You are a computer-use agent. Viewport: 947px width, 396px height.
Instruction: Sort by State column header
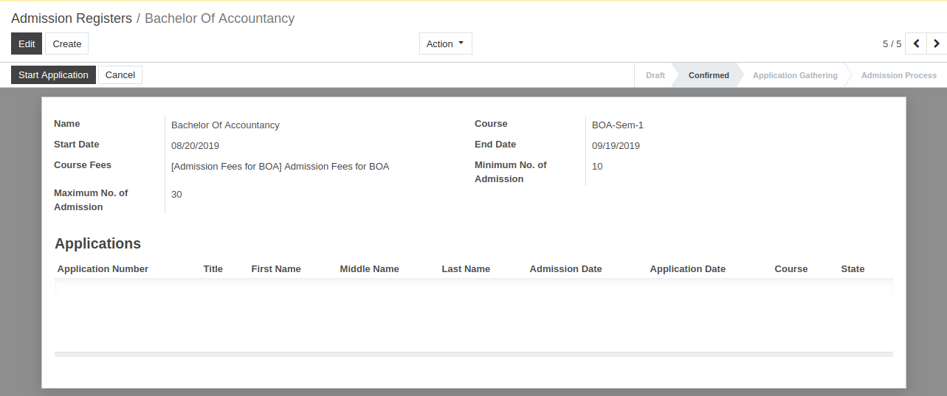853,269
